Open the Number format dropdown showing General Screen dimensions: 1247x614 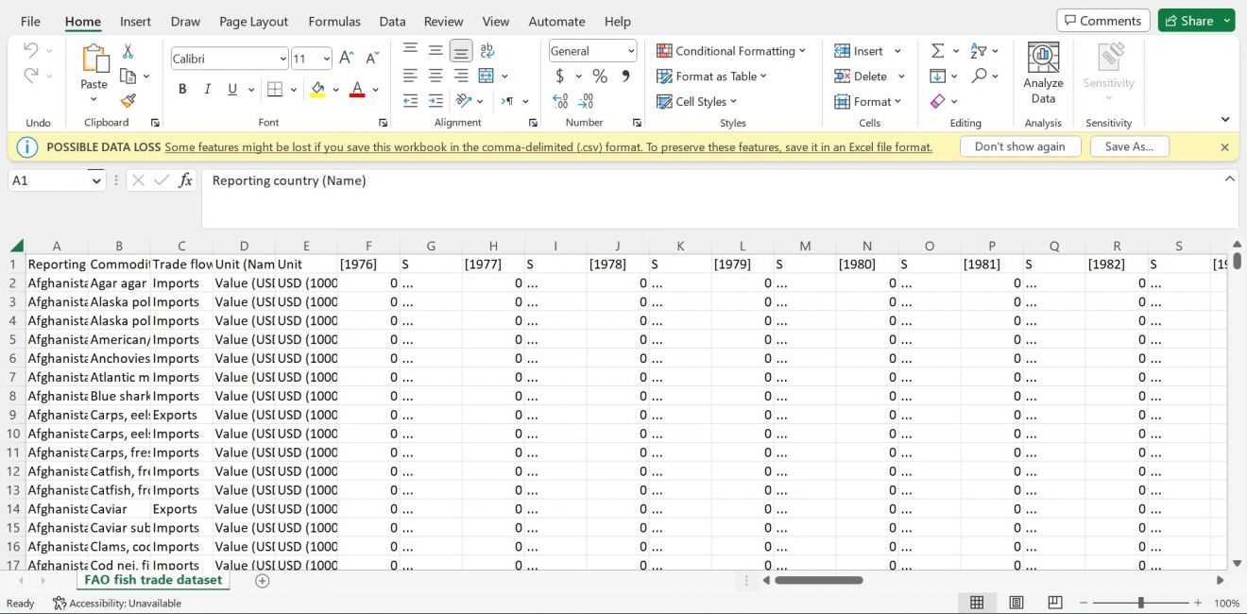click(x=592, y=50)
